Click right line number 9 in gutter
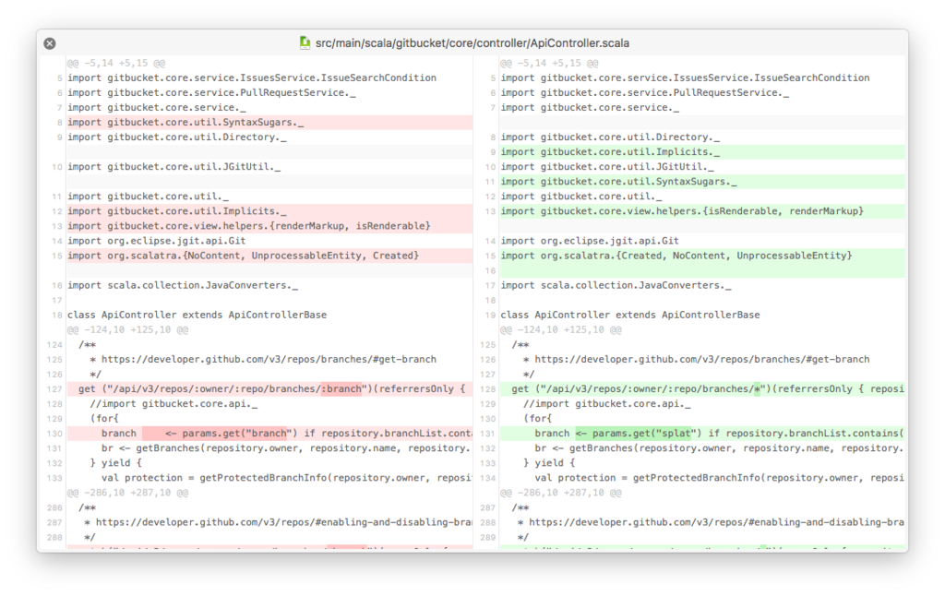This screenshot has width=945, height=596. tap(493, 152)
